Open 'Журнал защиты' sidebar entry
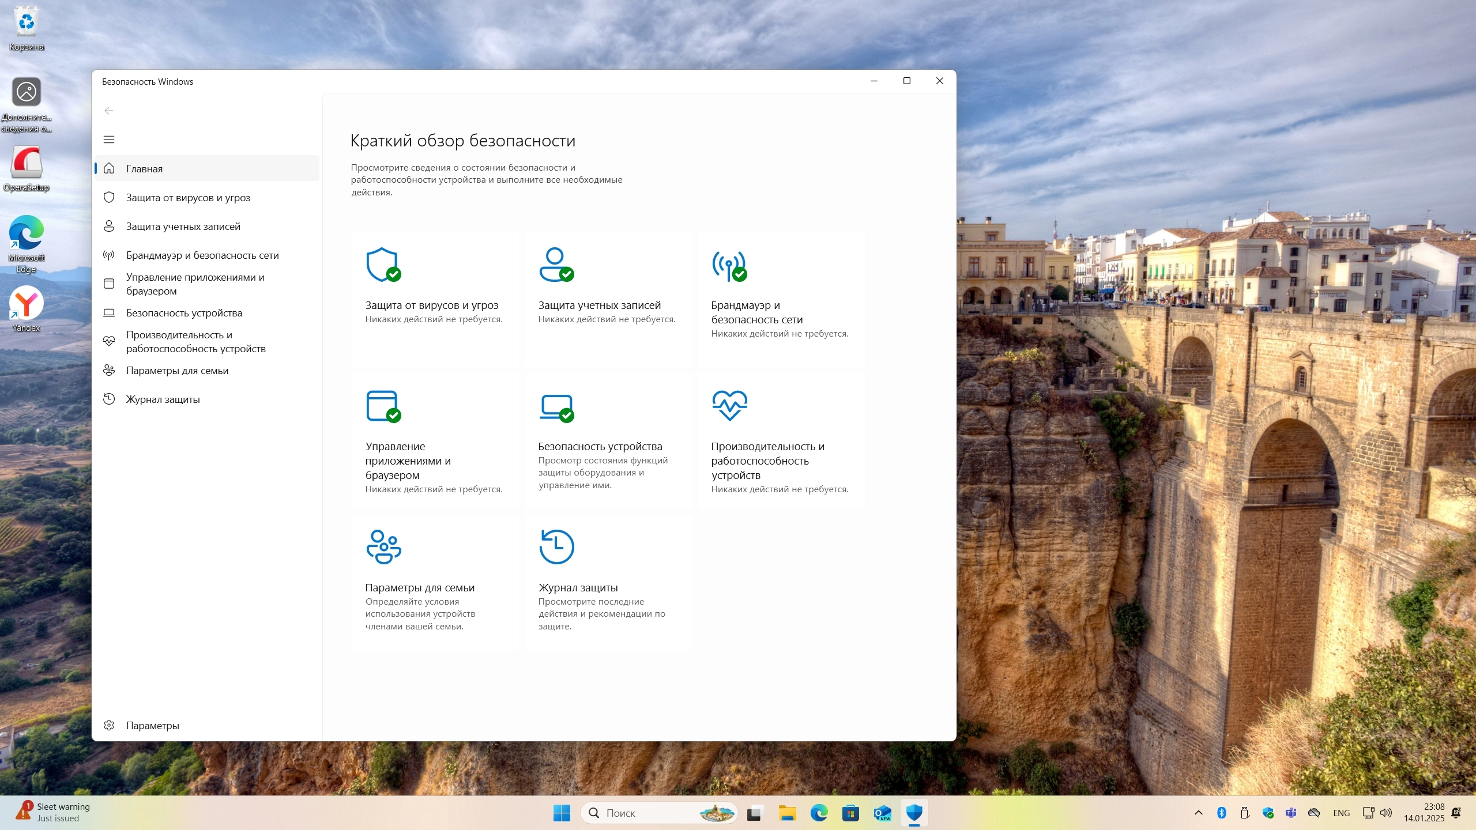 pos(163,399)
